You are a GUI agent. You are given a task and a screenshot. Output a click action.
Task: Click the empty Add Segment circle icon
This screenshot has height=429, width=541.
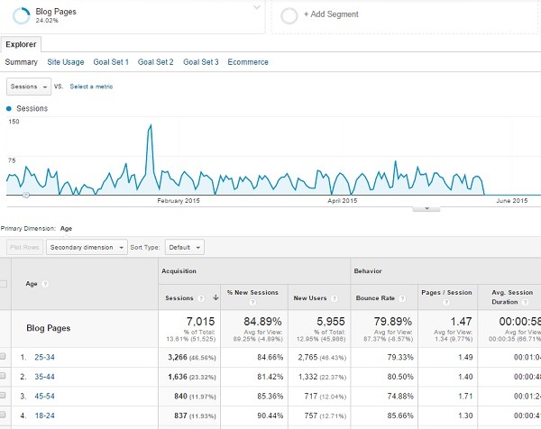[x=289, y=15]
